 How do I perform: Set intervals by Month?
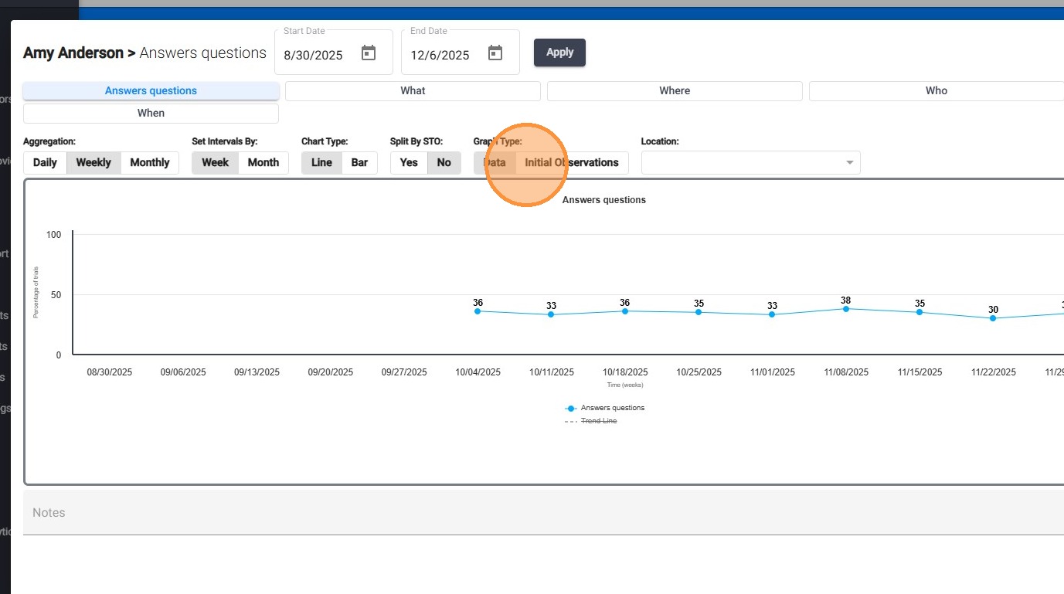tap(263, 163)
